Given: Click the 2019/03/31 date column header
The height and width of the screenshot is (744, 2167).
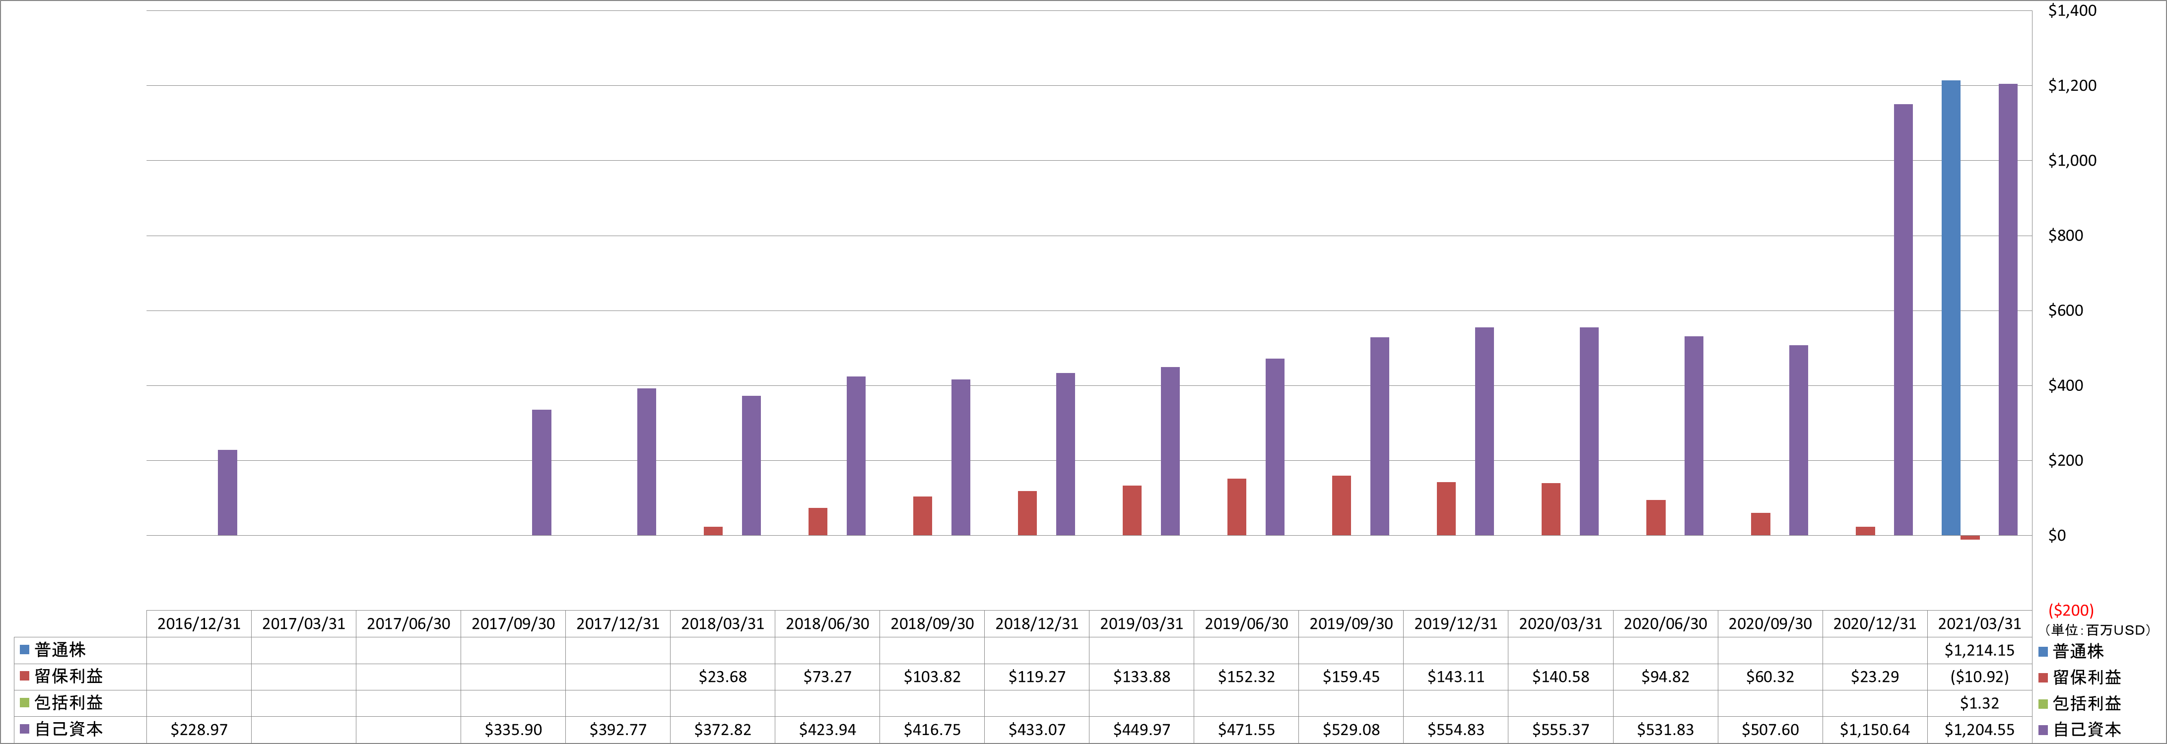Looking at the screenshot, I should pos(1142,624).
